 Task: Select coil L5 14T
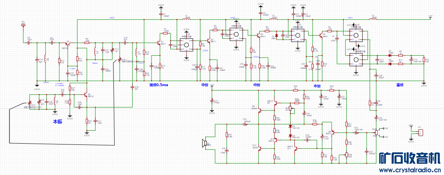click(137, 52)
